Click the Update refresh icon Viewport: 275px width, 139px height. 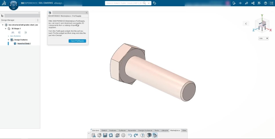[111, 135]
